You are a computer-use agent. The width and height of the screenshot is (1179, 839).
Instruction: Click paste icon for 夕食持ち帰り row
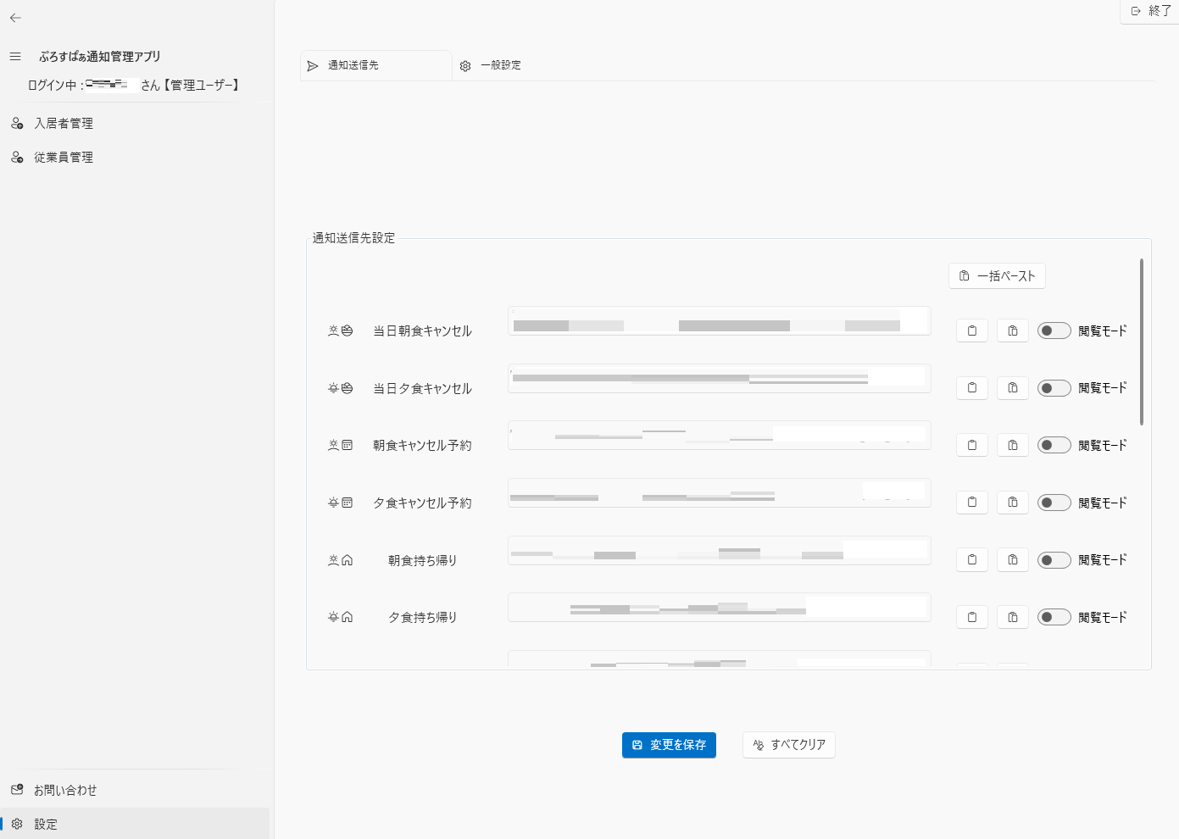point(1013,617)
